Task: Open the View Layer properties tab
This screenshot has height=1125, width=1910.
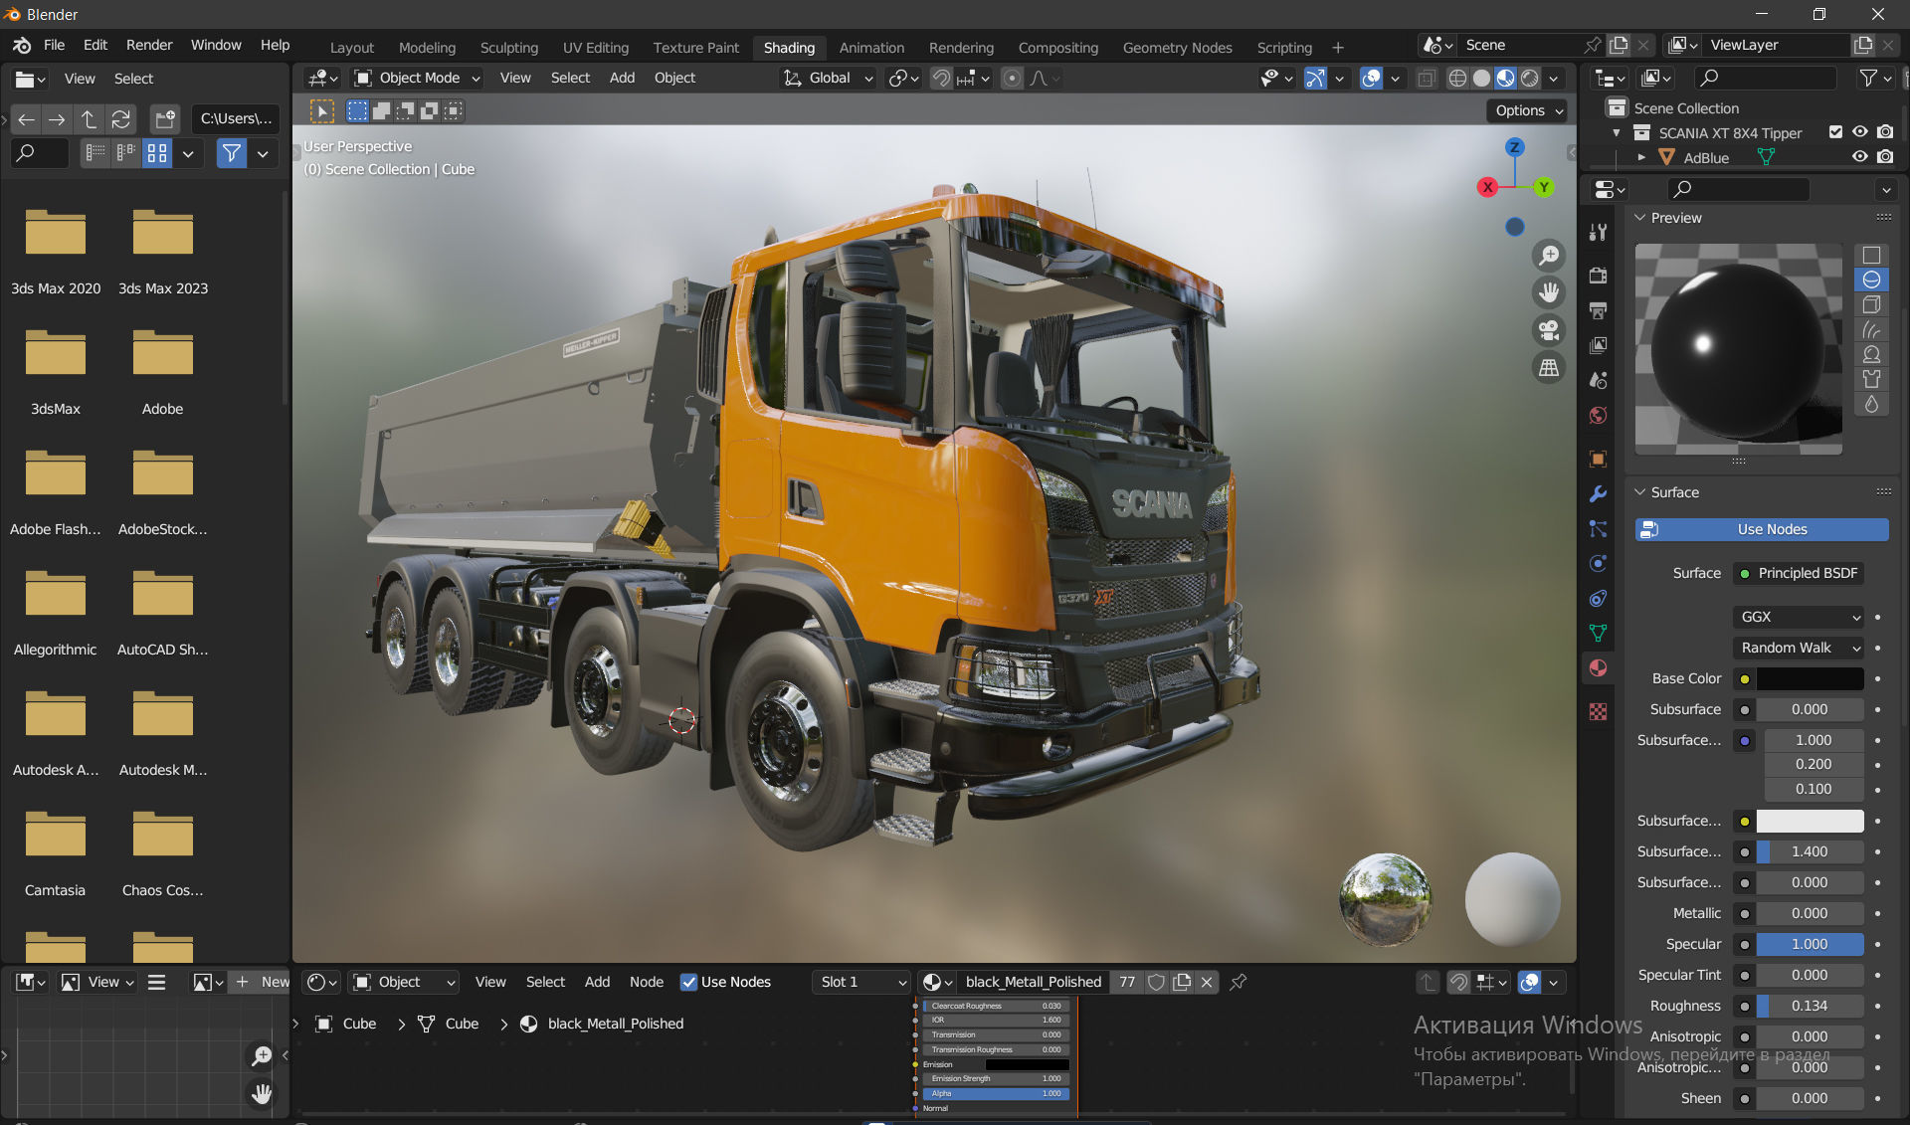Action: click(x=1598, y=345)
